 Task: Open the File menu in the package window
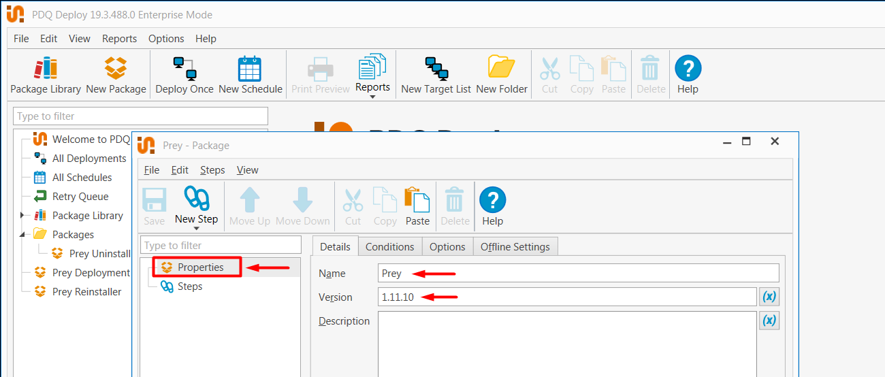point(152,170)
